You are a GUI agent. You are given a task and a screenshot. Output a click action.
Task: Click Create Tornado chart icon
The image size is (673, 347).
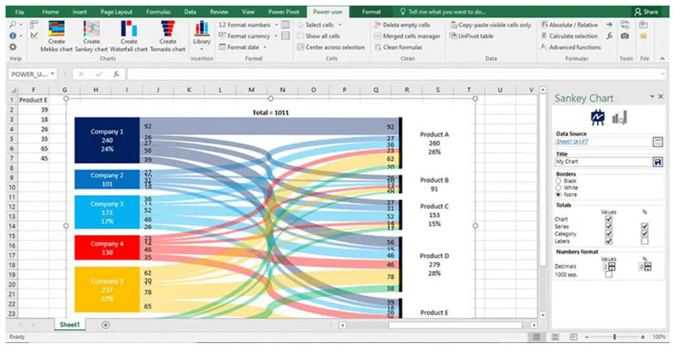[x=168, y=28]
